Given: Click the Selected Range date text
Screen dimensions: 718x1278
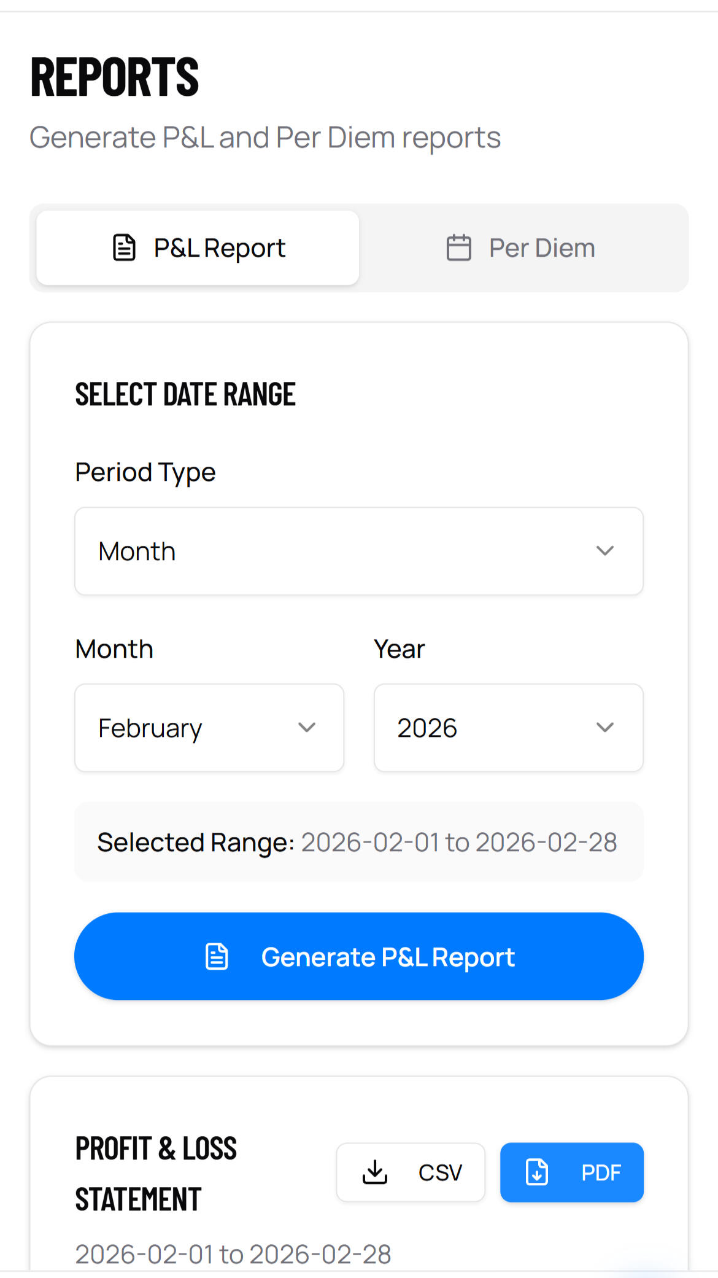Looking at the screenshot, I should [458, 842].
